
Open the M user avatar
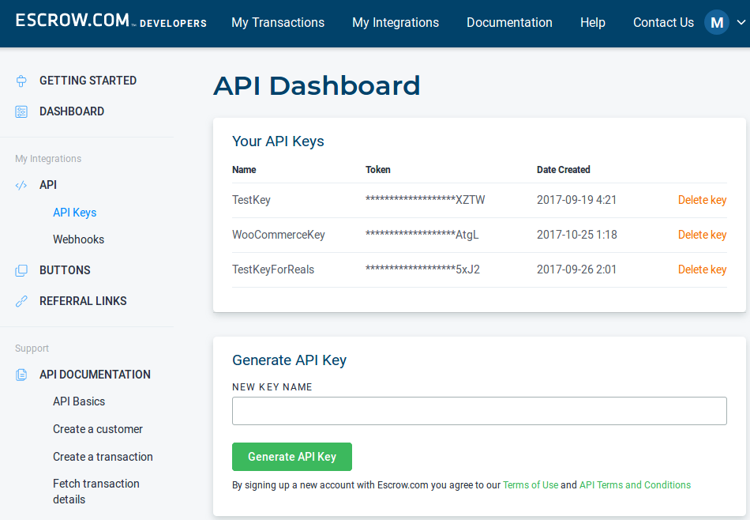[x=716, y=22]
